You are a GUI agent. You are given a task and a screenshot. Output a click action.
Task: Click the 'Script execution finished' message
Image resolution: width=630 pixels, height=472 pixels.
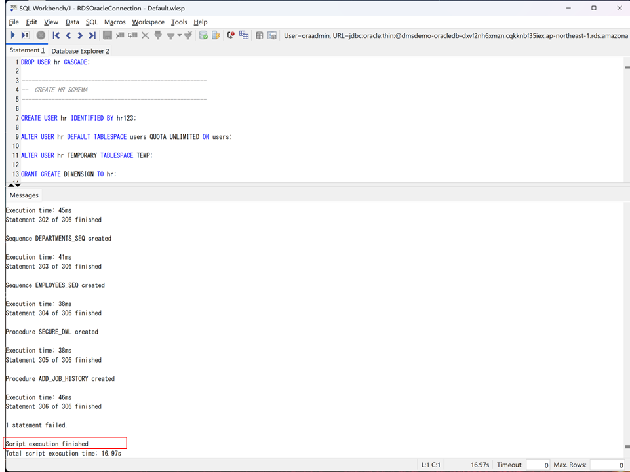click(x=47, y=444)
